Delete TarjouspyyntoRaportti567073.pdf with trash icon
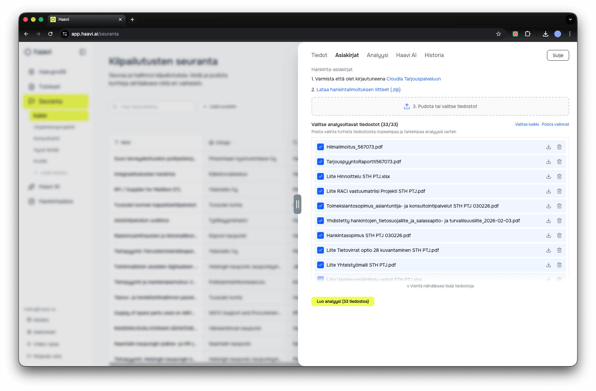596x391 pixels. point(559,162)
